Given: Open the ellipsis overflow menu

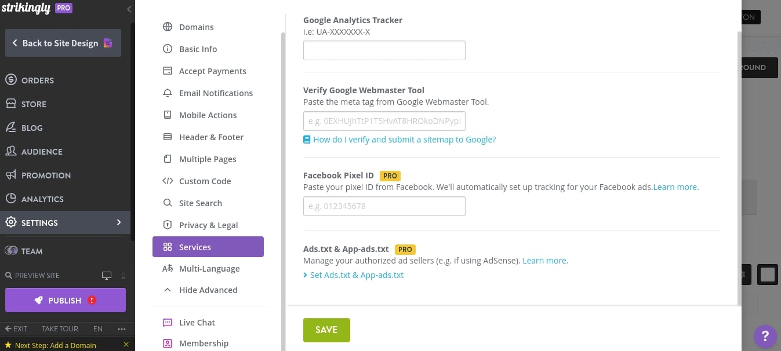Looking at the screenshot, I should (121, 328).
